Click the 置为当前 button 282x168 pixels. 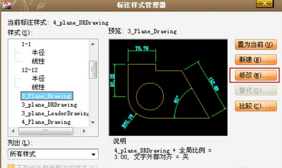click(x=256, y=45)
